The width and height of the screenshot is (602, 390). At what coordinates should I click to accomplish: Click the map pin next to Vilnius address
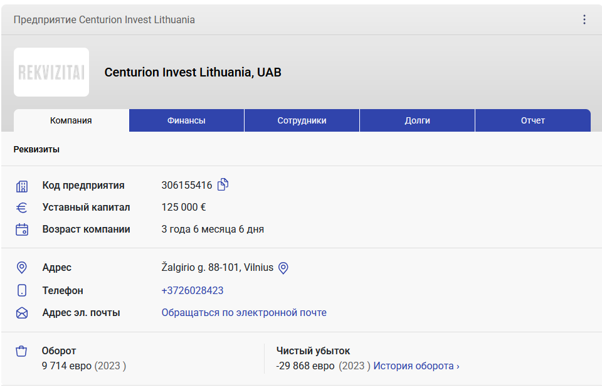point(283,268)
